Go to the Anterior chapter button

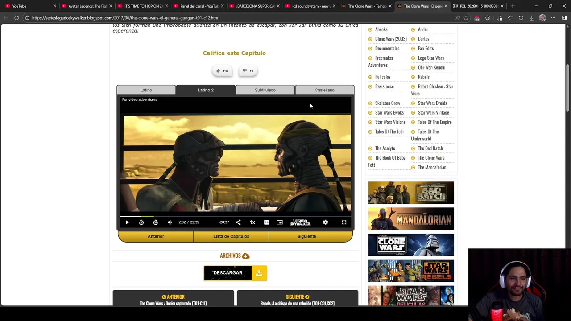(156, 236)
